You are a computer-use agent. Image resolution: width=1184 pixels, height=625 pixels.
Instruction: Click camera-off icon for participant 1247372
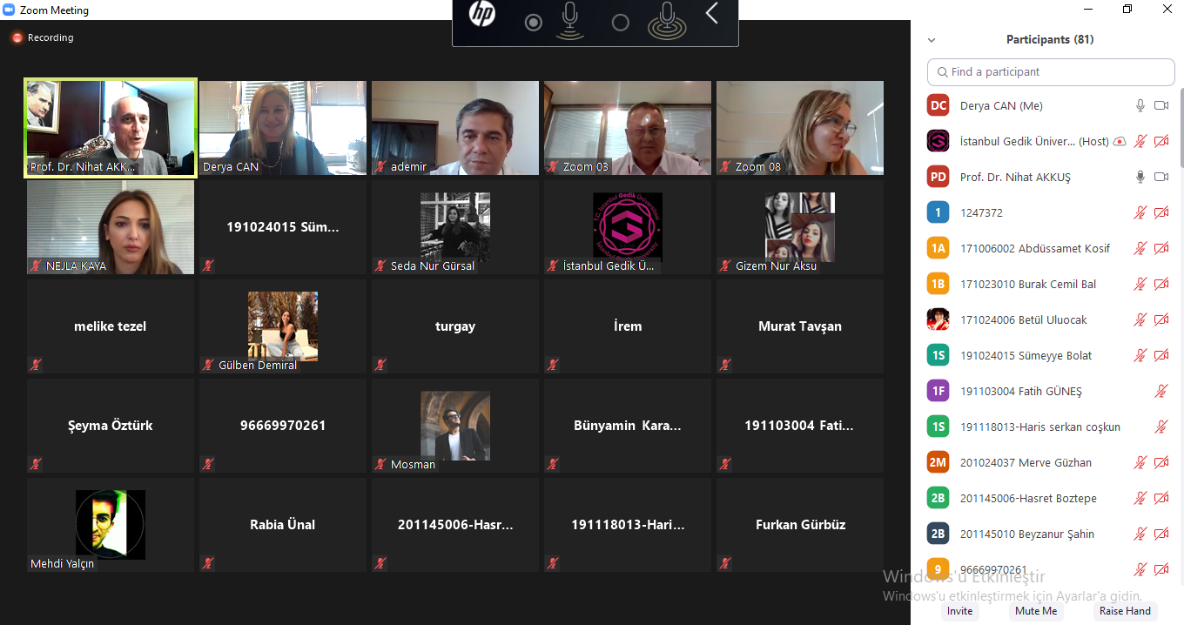pos(1161,212)
